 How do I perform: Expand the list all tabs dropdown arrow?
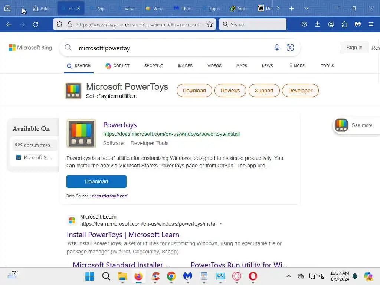click(x=307, y=8)
